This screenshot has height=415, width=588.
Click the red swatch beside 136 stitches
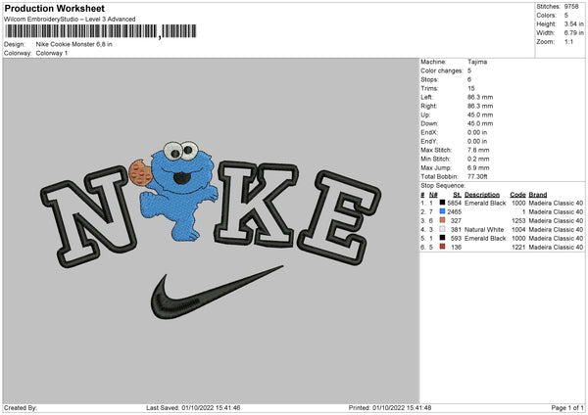pyautogui.click(x=443, y=247)
